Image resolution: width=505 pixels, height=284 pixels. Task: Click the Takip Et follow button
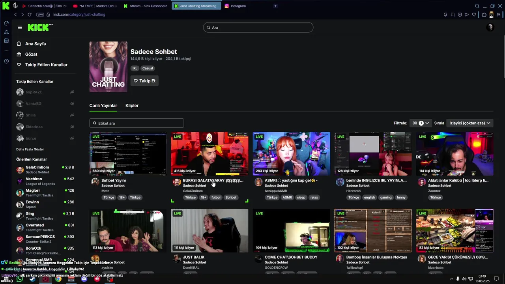(144, 81)
